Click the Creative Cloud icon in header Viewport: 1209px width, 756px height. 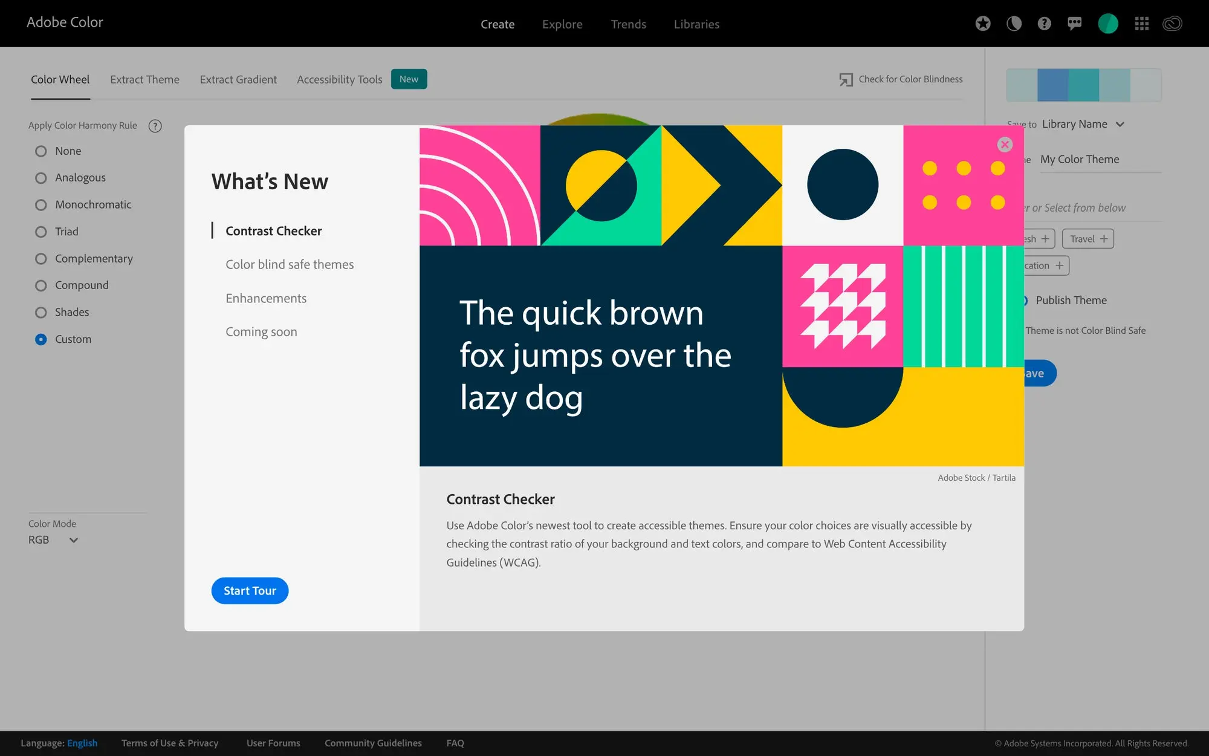[x=1172, y=24]
